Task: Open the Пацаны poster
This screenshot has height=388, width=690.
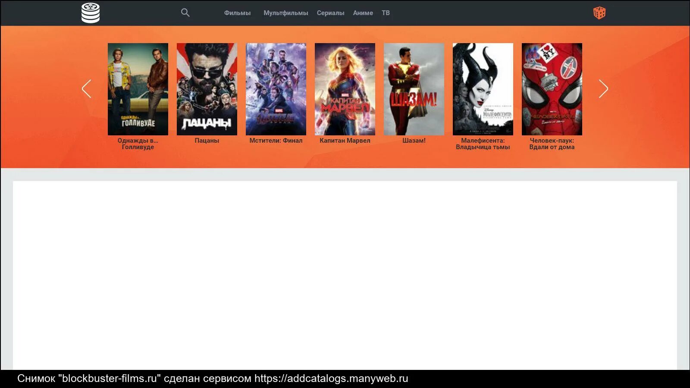Action: point(207,89)
